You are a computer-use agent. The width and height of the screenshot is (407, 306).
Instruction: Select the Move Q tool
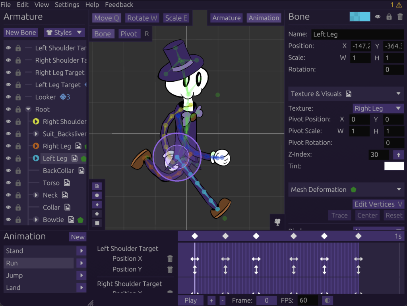click(x=107, y=18)
